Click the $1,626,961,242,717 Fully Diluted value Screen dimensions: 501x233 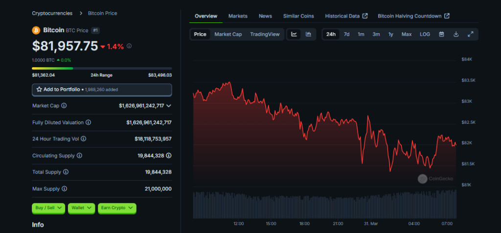pos(149,122)
